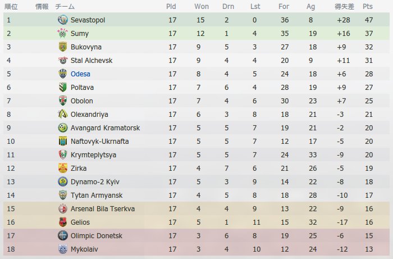Open the Odesa team link
Screen dimensions: 393x259
tap(80, 74)
